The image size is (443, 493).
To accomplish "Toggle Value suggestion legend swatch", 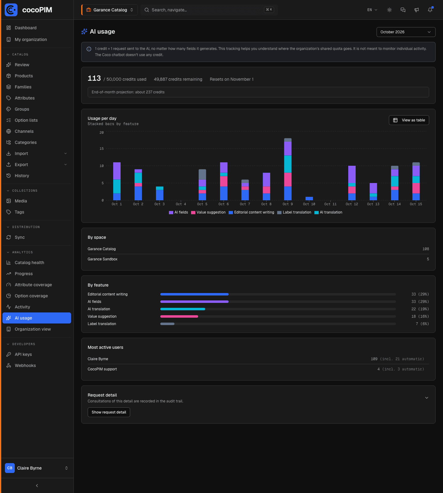I will 193,213.
